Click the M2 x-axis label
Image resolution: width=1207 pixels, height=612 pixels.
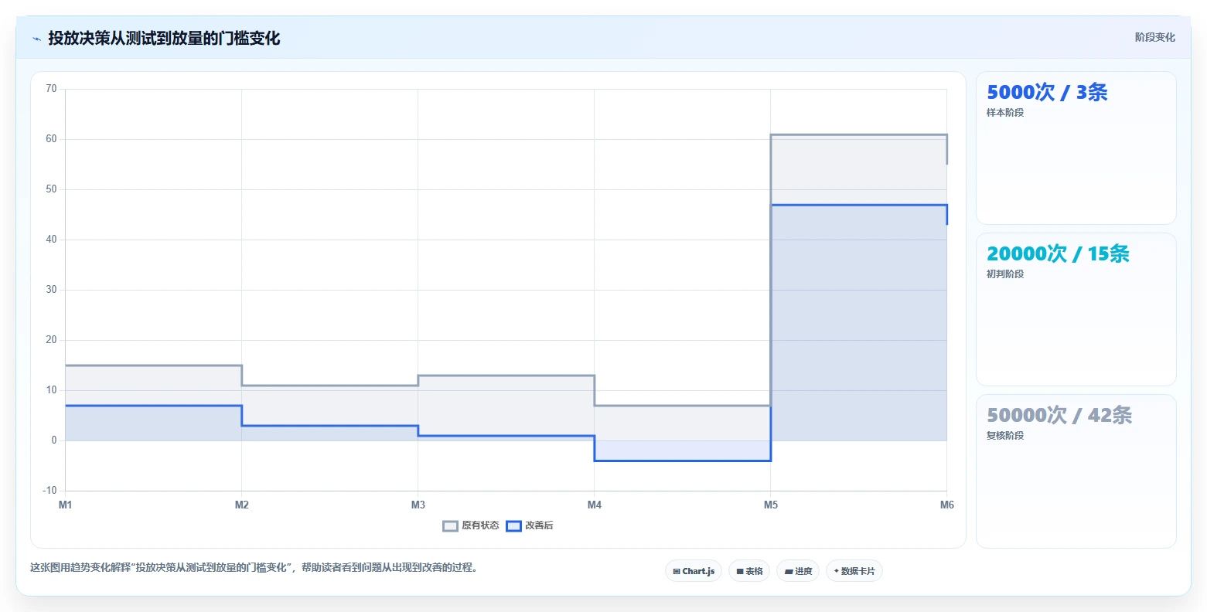pos(242,505)
